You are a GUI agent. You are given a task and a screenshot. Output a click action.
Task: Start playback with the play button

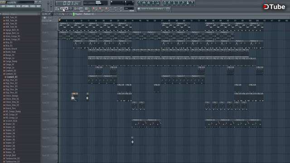(x=62, y=8)
